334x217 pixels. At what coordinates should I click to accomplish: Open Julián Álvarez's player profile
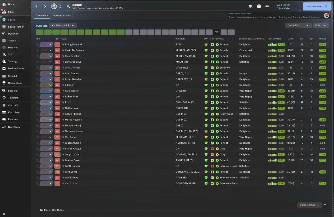[73, 143]
